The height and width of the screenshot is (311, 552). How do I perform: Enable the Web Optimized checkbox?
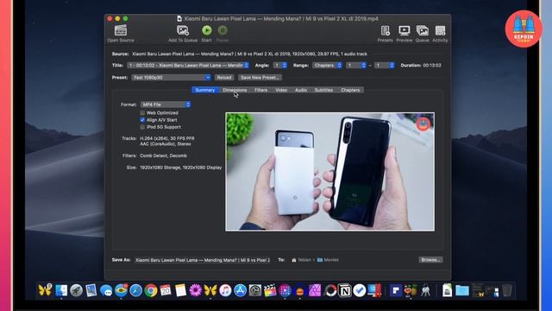point(142,113)
